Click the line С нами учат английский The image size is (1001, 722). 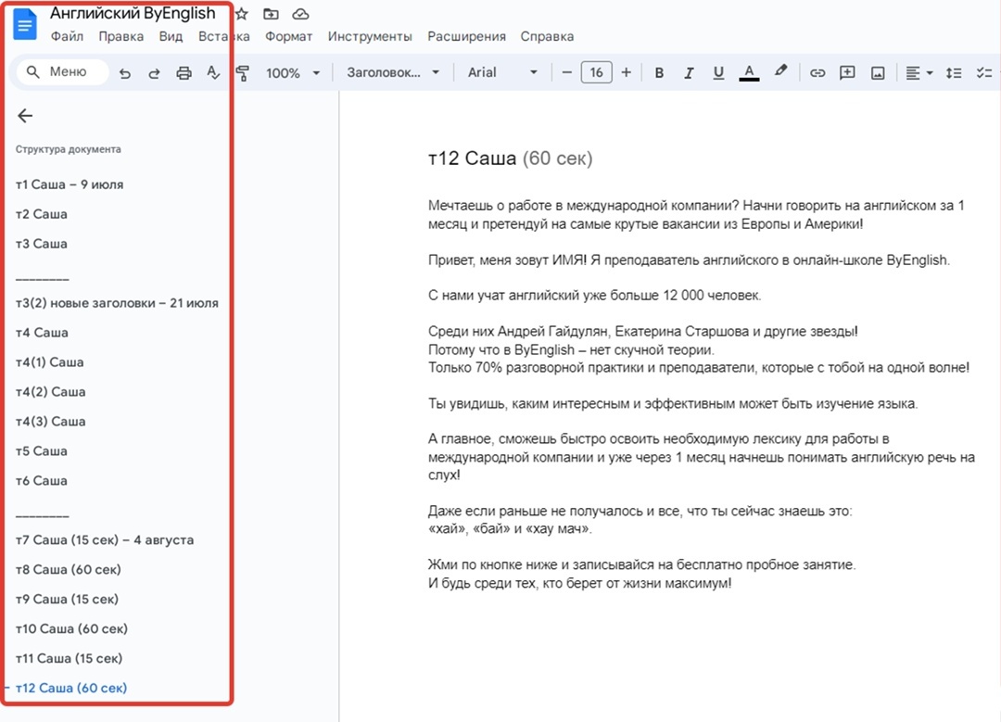[x=594, y=295]
